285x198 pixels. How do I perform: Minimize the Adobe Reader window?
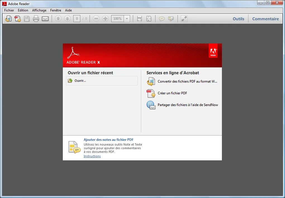261,3
